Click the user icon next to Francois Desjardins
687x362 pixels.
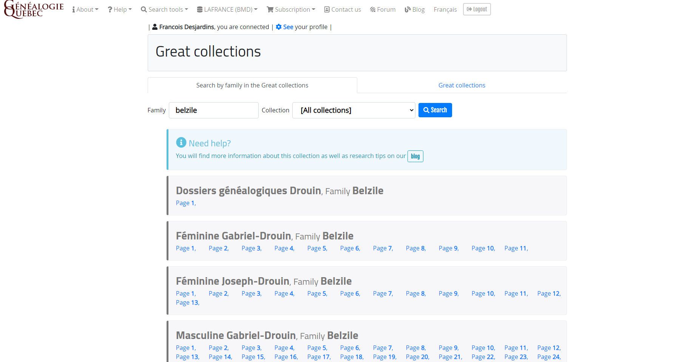[155, 27]
